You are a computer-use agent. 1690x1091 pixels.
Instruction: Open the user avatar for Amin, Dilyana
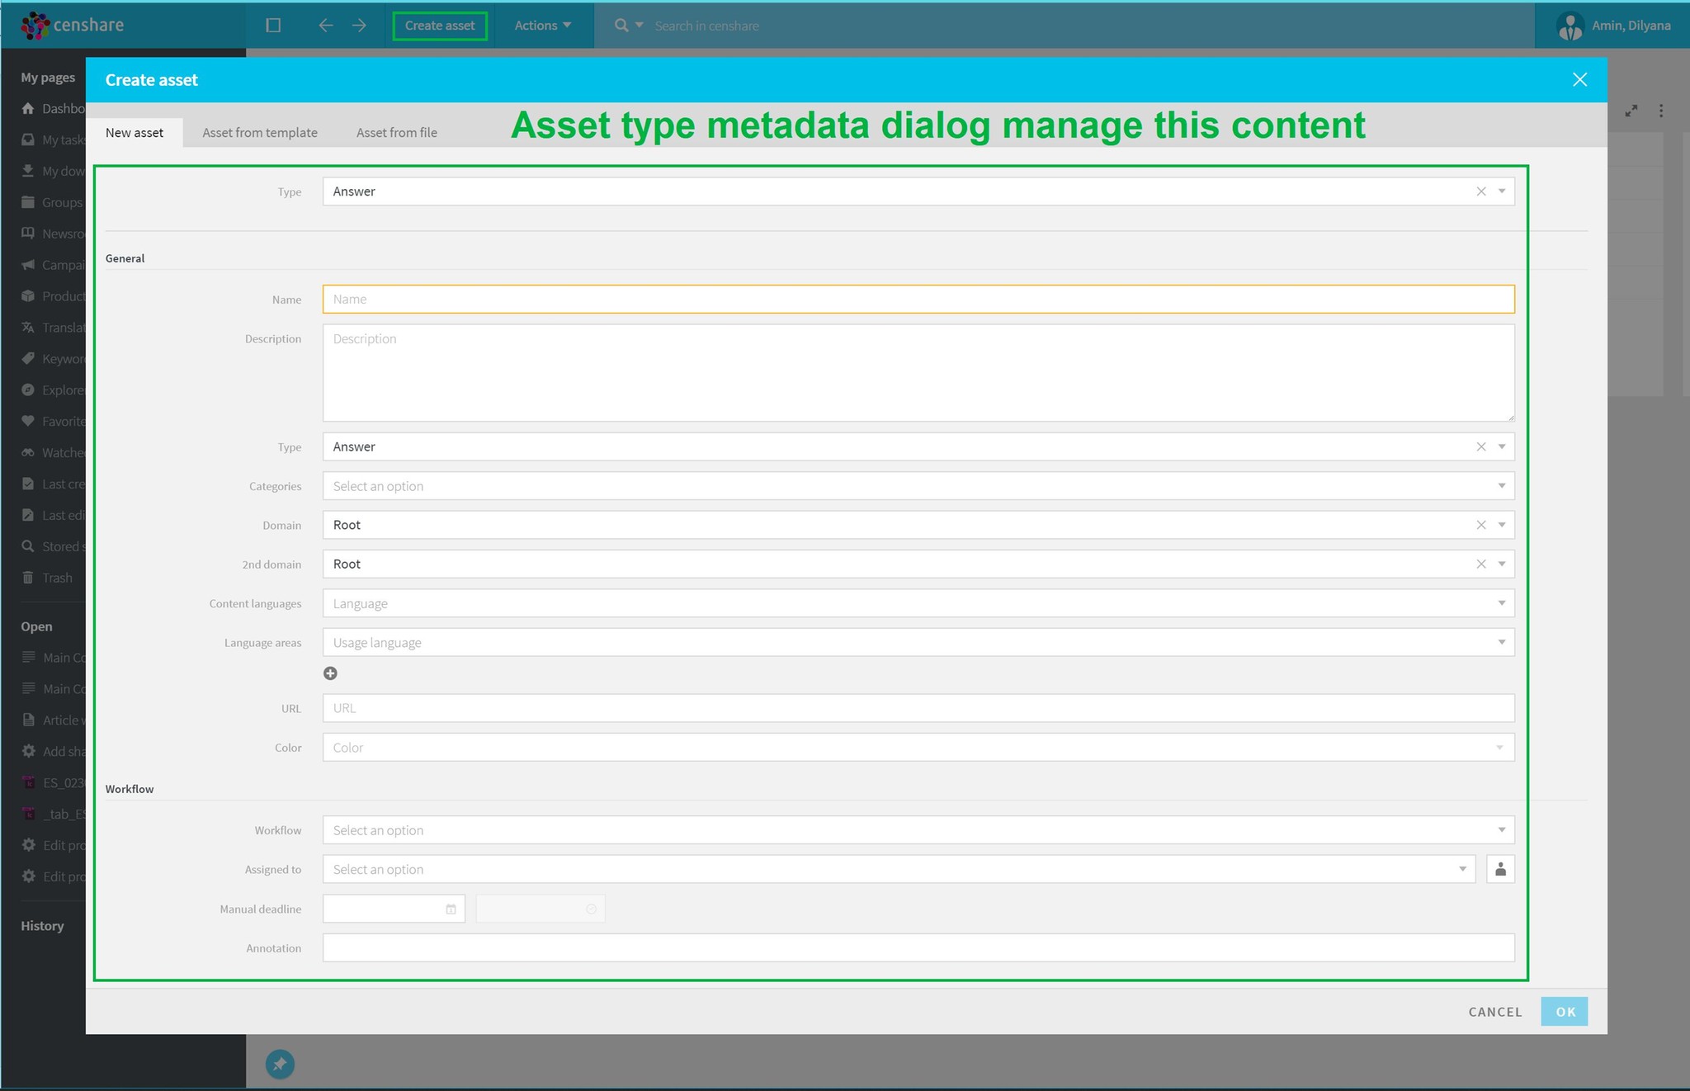click(x=1570, y=26)
